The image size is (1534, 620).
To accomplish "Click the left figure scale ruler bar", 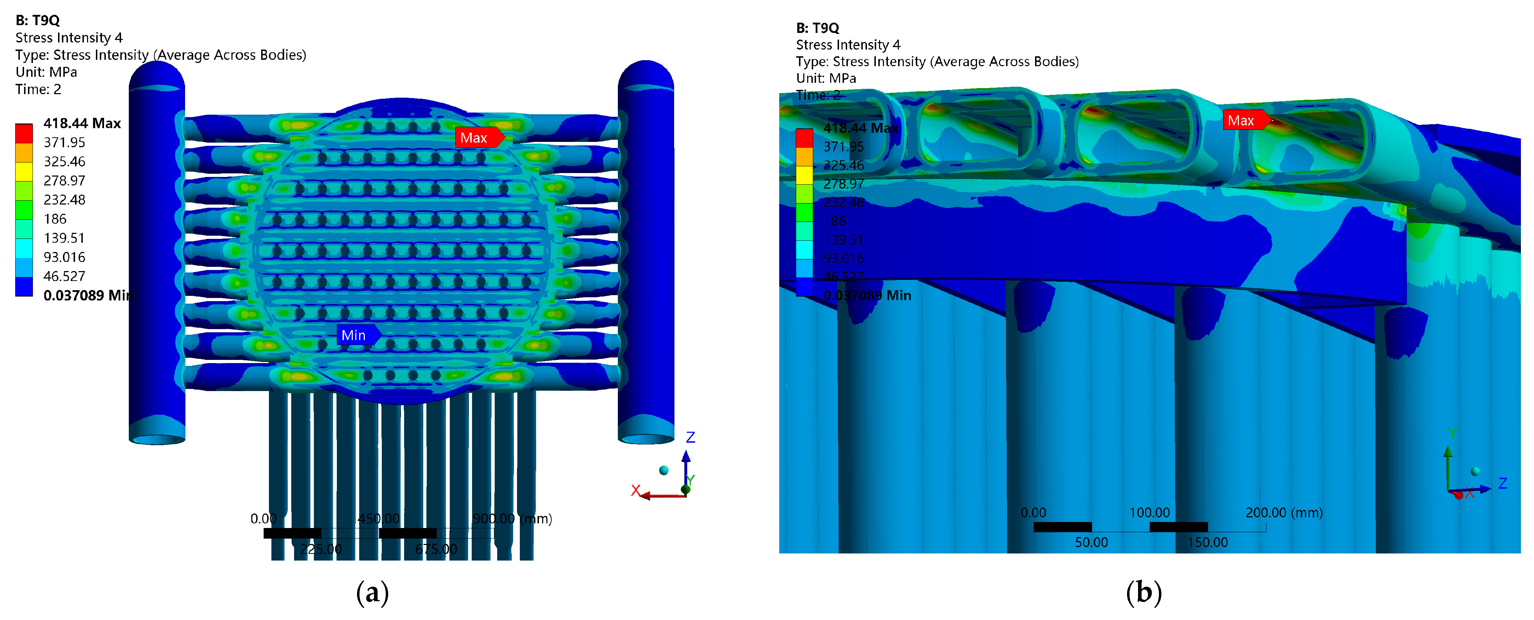I will pyautogui.click(x=379, y=533).
